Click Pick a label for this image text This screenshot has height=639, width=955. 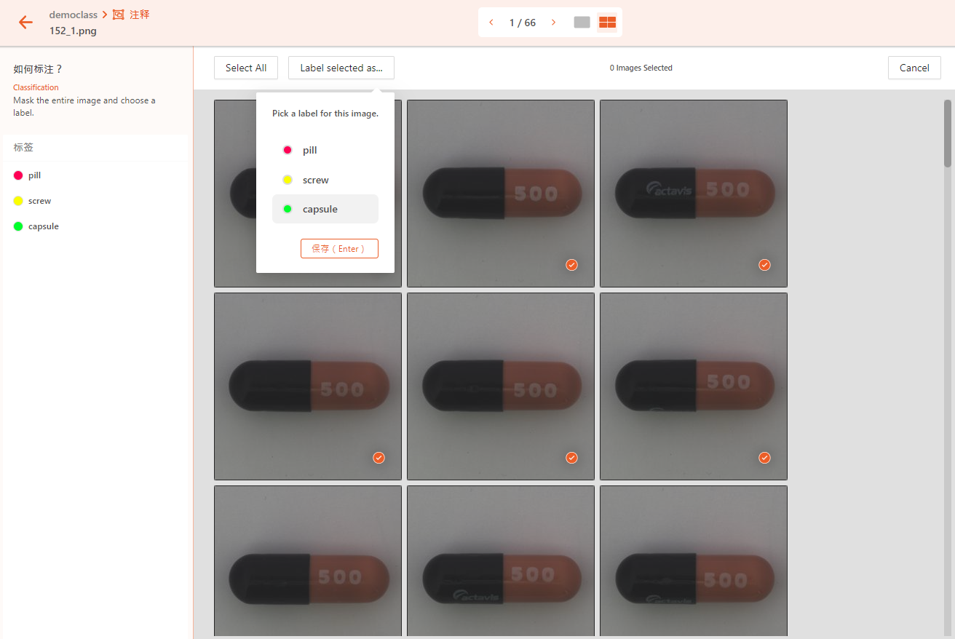pos(325,114)
